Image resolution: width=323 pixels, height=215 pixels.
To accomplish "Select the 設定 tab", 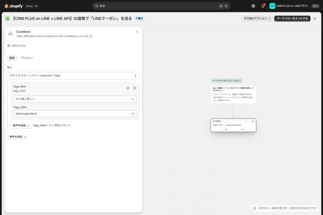I will click(12, 58).
